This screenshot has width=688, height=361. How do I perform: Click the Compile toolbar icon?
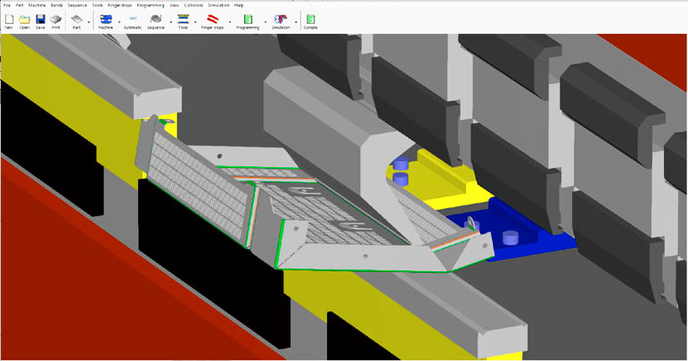(x=310, y=20)
